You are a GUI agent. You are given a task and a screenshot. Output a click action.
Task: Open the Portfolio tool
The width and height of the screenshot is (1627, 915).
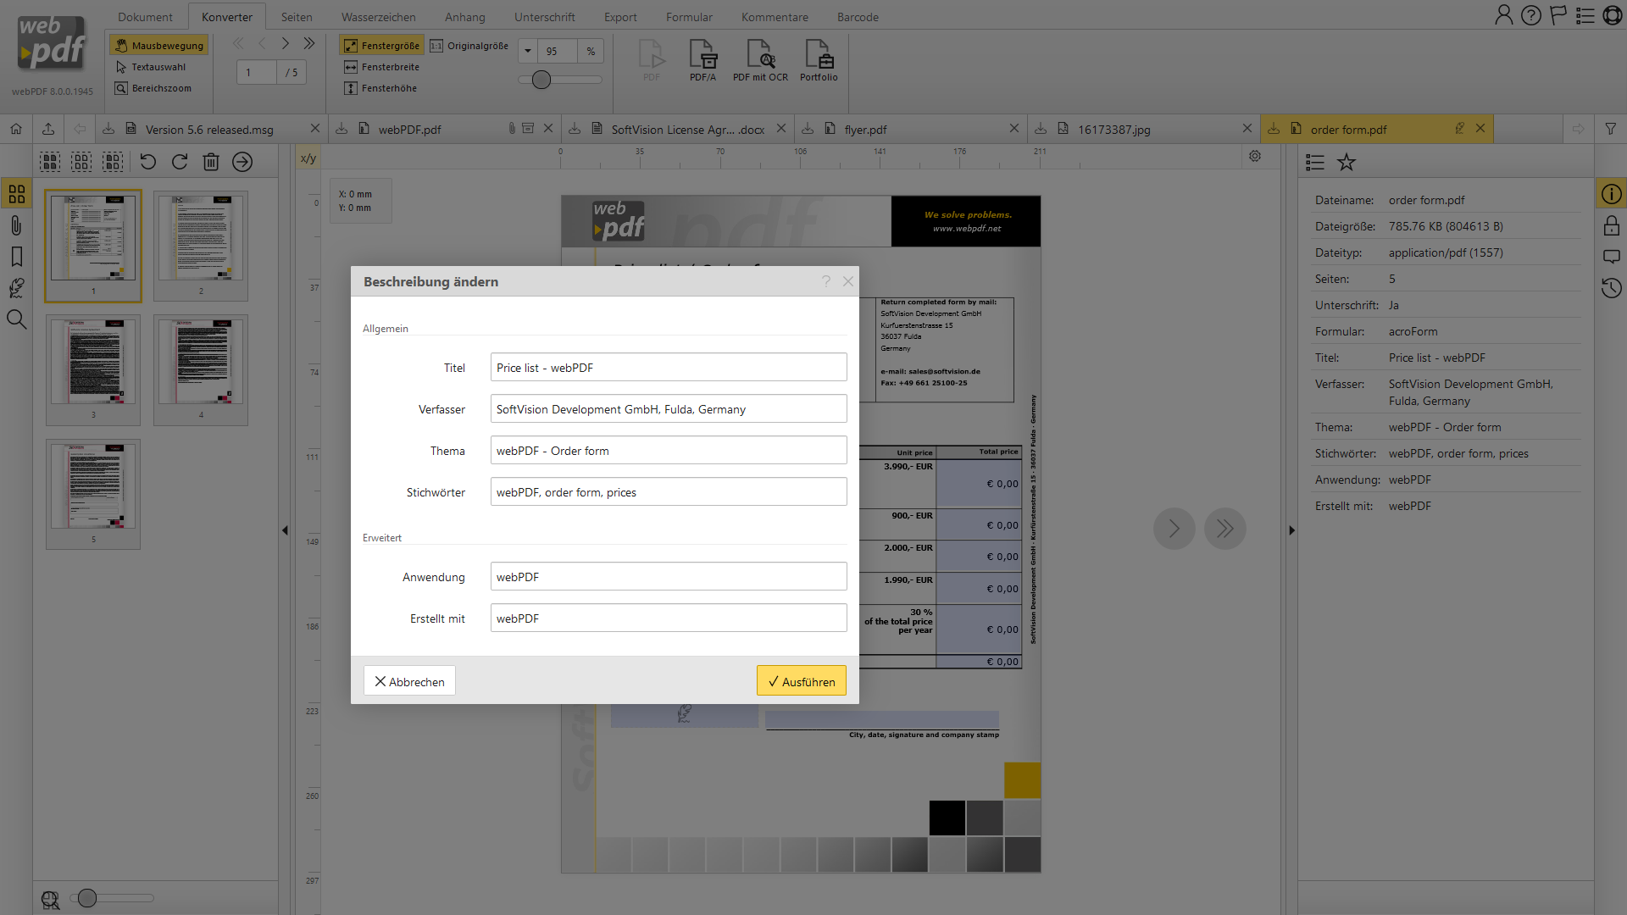[x=819, y=59]
